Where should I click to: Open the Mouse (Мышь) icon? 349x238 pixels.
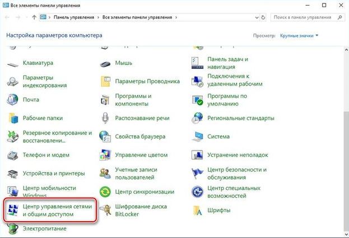click(105, 64)
